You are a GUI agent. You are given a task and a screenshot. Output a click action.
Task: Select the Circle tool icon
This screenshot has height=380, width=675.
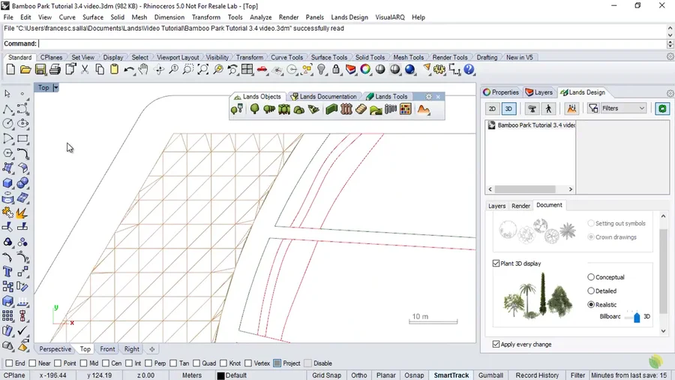(x=7, y=123)
